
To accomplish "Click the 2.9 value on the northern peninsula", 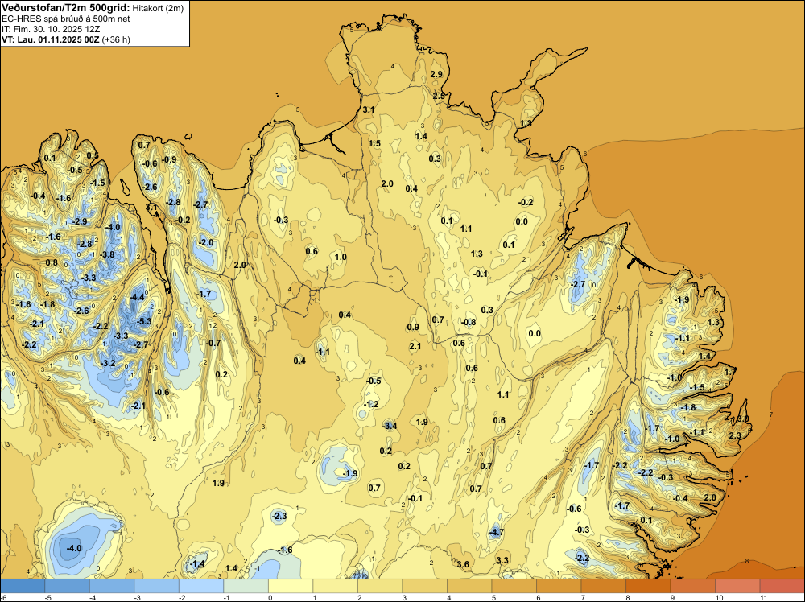I will pyautogui.click(x=436, y=74).
